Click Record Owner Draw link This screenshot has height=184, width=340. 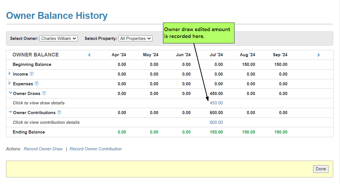point(43,149)
